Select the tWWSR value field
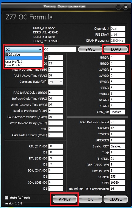Screen dimensions: 132x208 117,100
